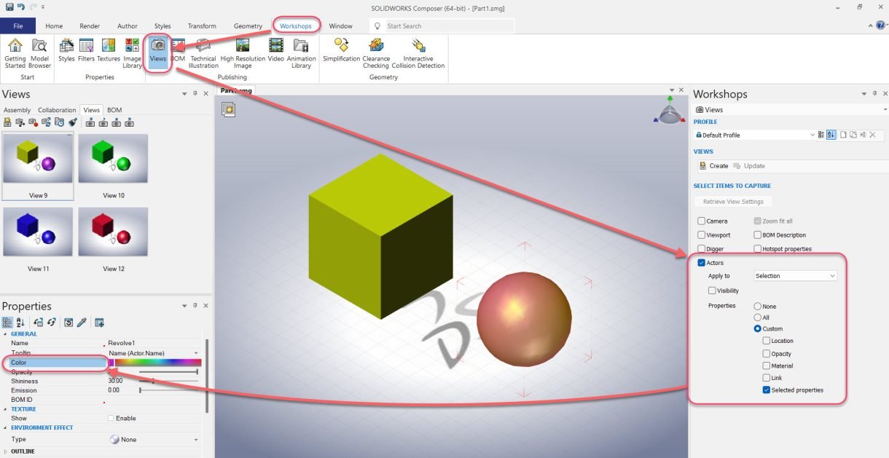Open the Technical Illustration workshop

[203, 53]
